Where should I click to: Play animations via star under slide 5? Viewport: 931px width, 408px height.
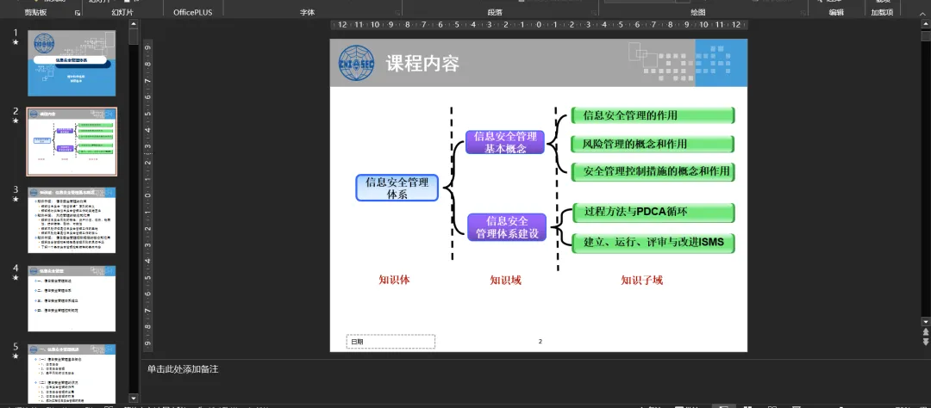(x=16, y=355)
